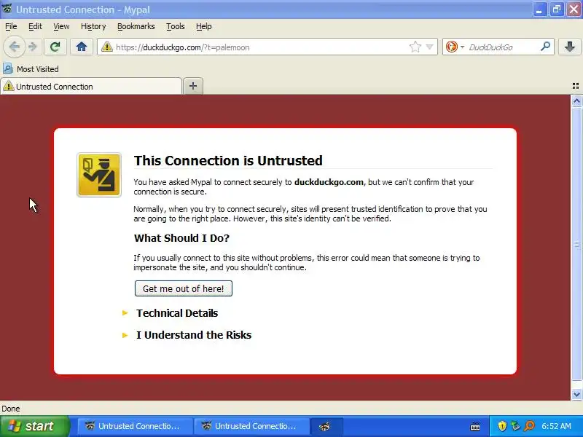
Task: Click the on-screen keyboard taskbar icon
Action: click(x=475, y=426)
